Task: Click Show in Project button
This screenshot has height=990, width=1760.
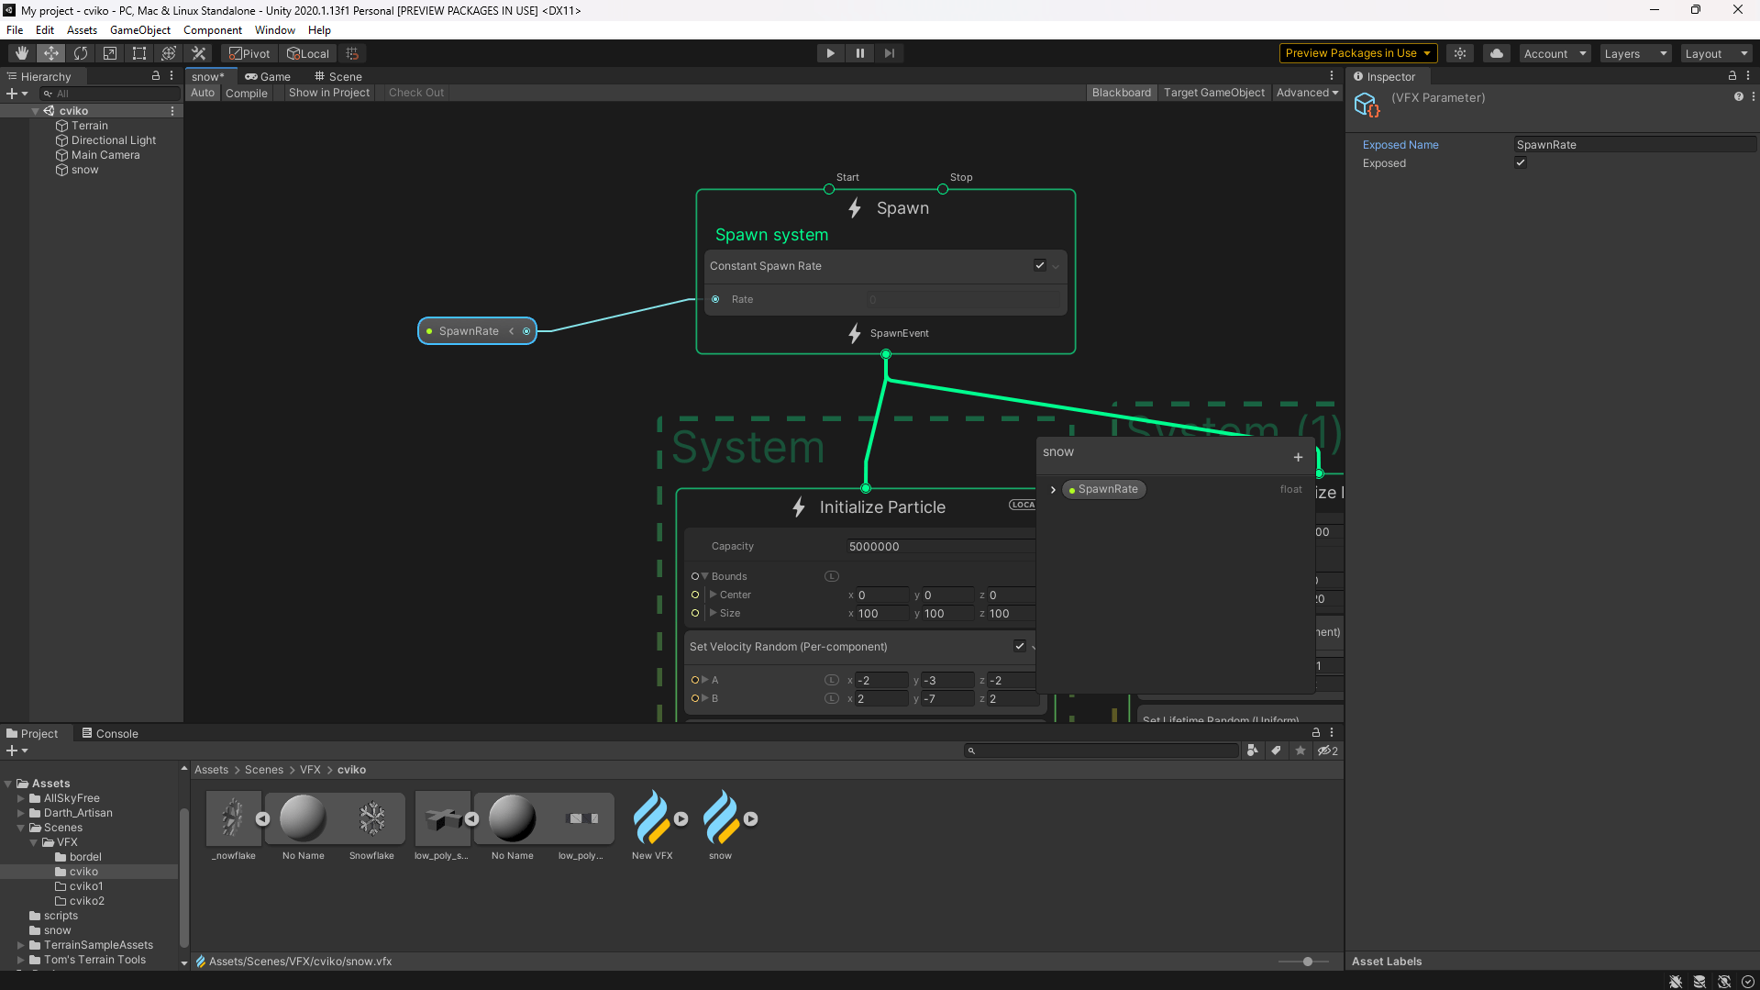Action: tap(329, 93)
